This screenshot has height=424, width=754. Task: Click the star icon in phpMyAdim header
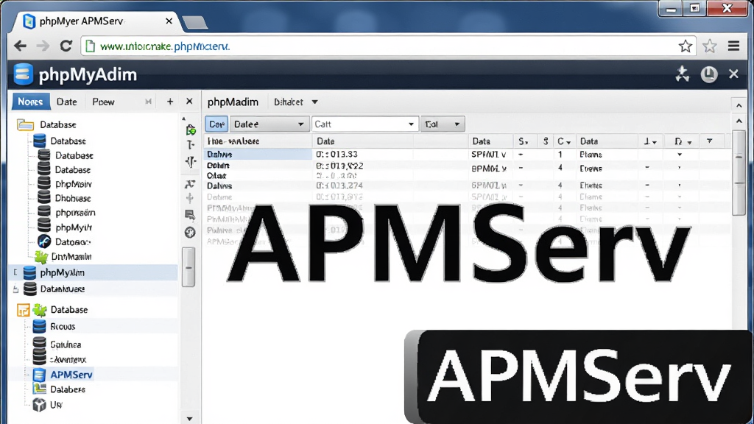tap(683, 74)
